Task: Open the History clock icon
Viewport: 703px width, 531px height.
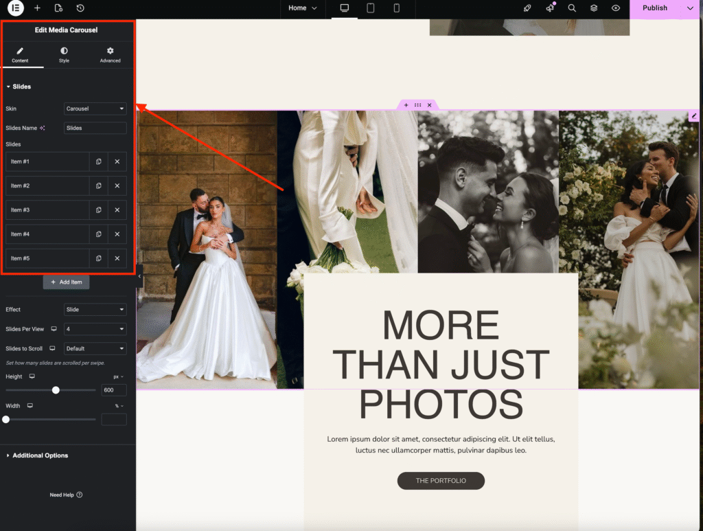Action: click(x=80, y=8)
